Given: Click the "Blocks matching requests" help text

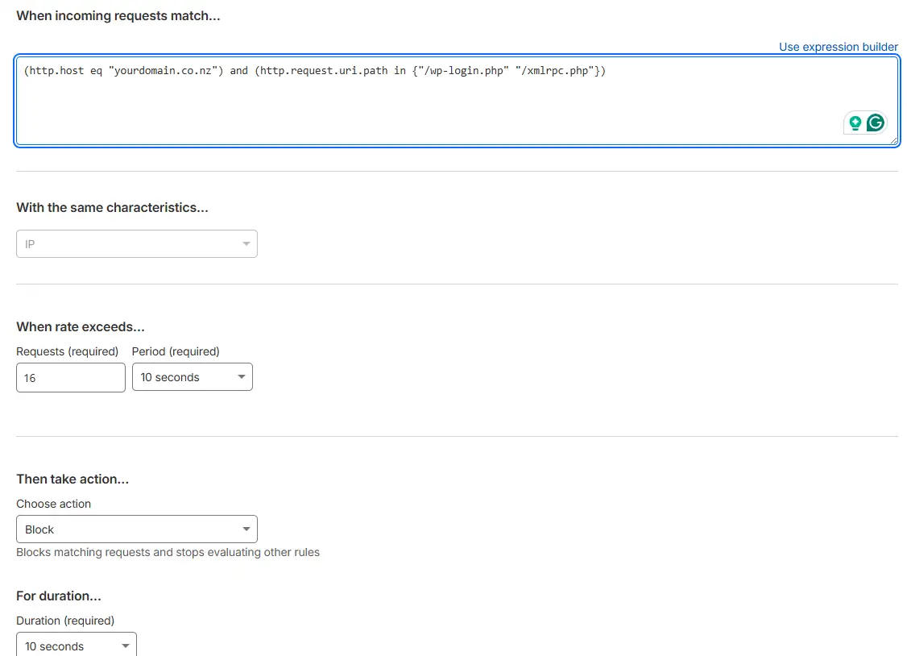Looking at the screenshot, I should click(168, 553).
